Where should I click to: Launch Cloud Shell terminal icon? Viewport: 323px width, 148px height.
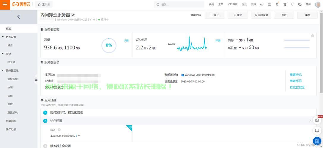pos(270,4)
